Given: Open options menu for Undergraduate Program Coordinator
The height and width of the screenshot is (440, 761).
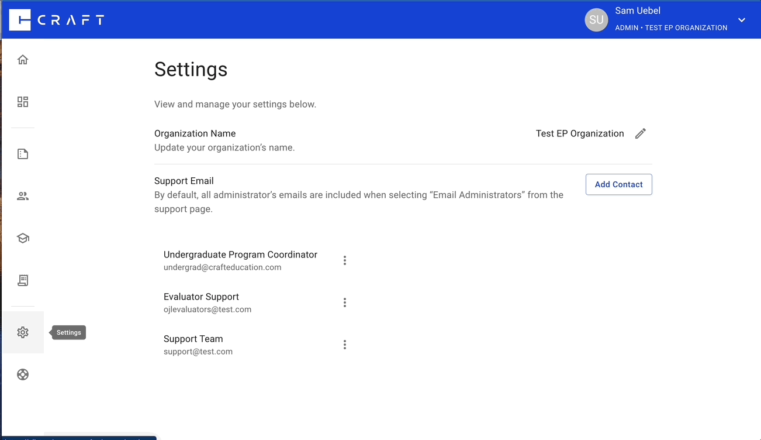Looking at the screenshot, I should (x=345, y=260).
